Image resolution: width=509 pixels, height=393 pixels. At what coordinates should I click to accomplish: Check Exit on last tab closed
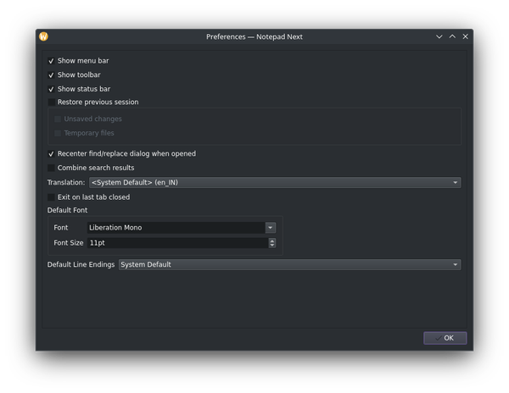point(52,197)
